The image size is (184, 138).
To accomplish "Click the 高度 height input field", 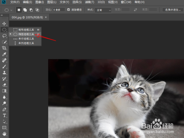I will click(153, 10).
